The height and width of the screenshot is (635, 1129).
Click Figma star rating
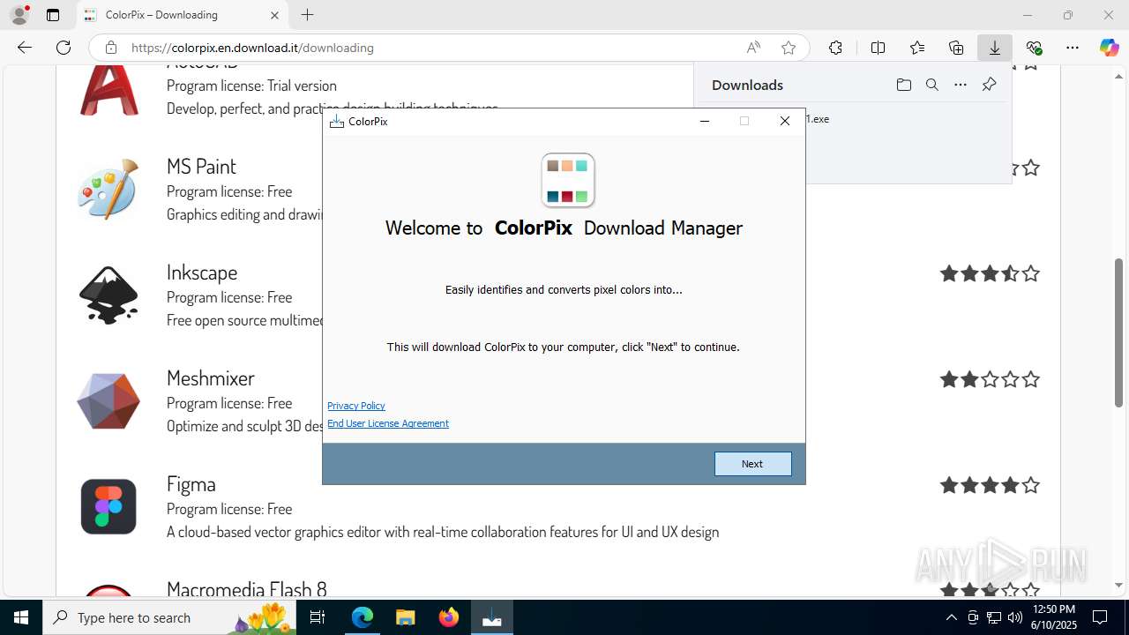[990, 485]
